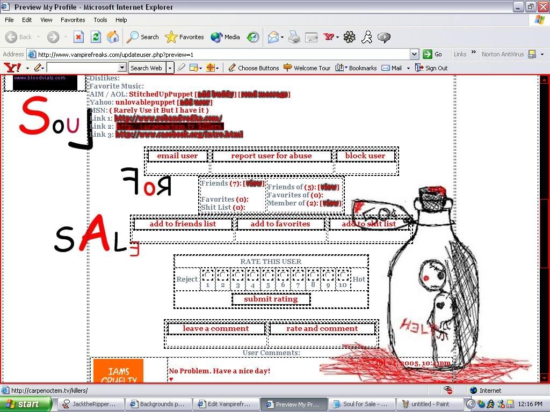The width and height of the screenshot is (550, 412).
Task: Select rating 2 radio button
Action: 223,275
